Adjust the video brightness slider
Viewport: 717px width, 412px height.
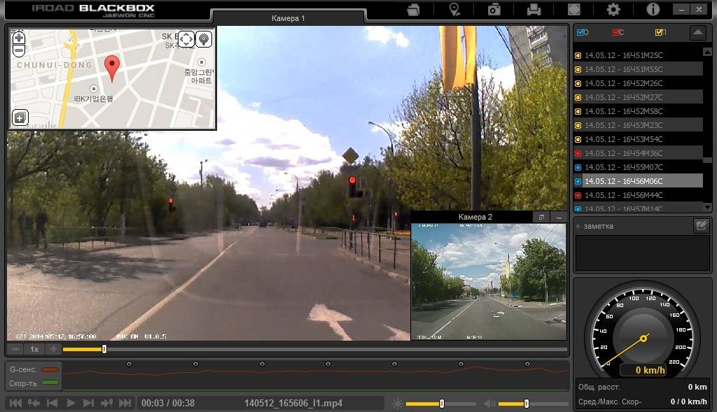pyautogui.click(x=441, y=404)
